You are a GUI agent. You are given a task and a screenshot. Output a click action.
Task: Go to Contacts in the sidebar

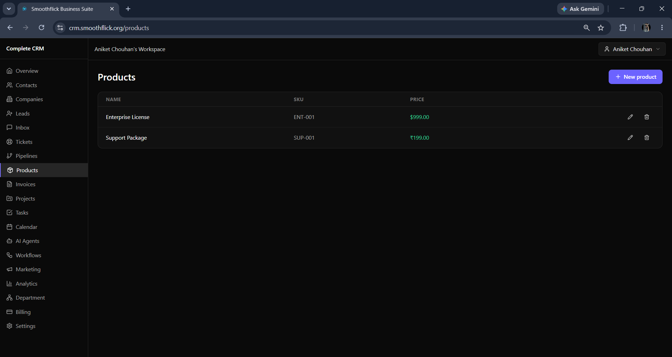point(44,85)
